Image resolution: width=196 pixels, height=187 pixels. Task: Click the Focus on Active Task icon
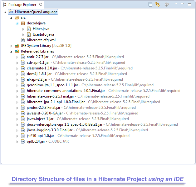pos(167,5)
